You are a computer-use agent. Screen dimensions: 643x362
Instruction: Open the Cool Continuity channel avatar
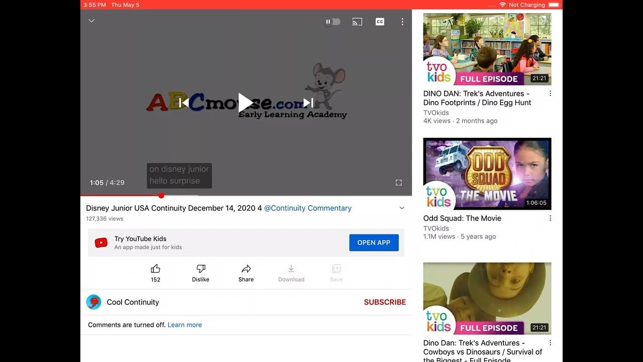click(x=94, y=302)
